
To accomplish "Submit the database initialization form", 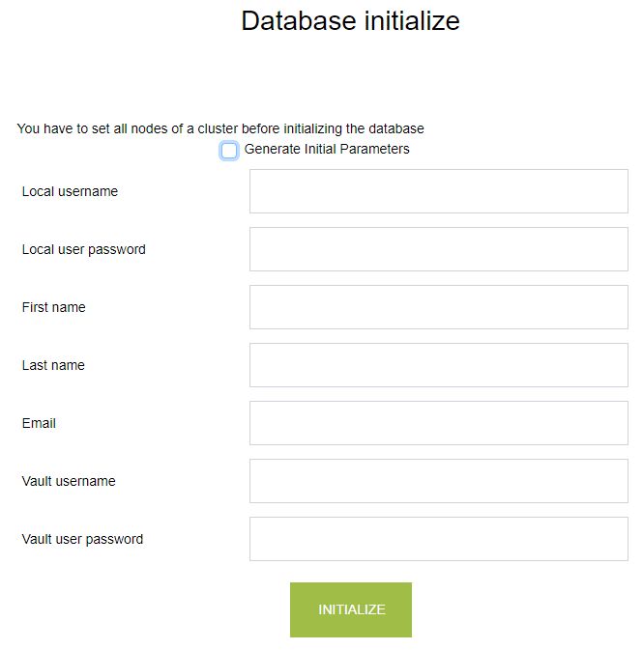I will (x=351, y=609).
